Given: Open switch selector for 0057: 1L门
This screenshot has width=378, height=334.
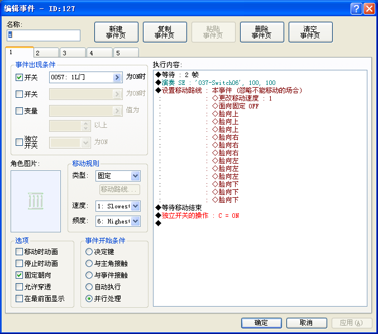Looking at the screenshot, I should point(117,77).
